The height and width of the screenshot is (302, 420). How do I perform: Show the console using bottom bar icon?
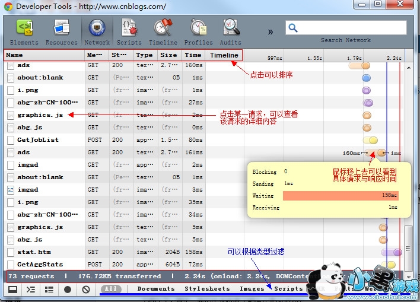[x=31, y=290]
